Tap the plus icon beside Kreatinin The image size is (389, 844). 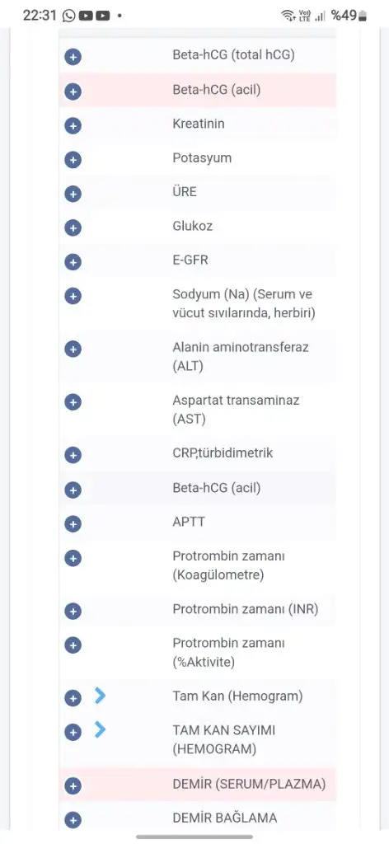click(x=73, y=126)
